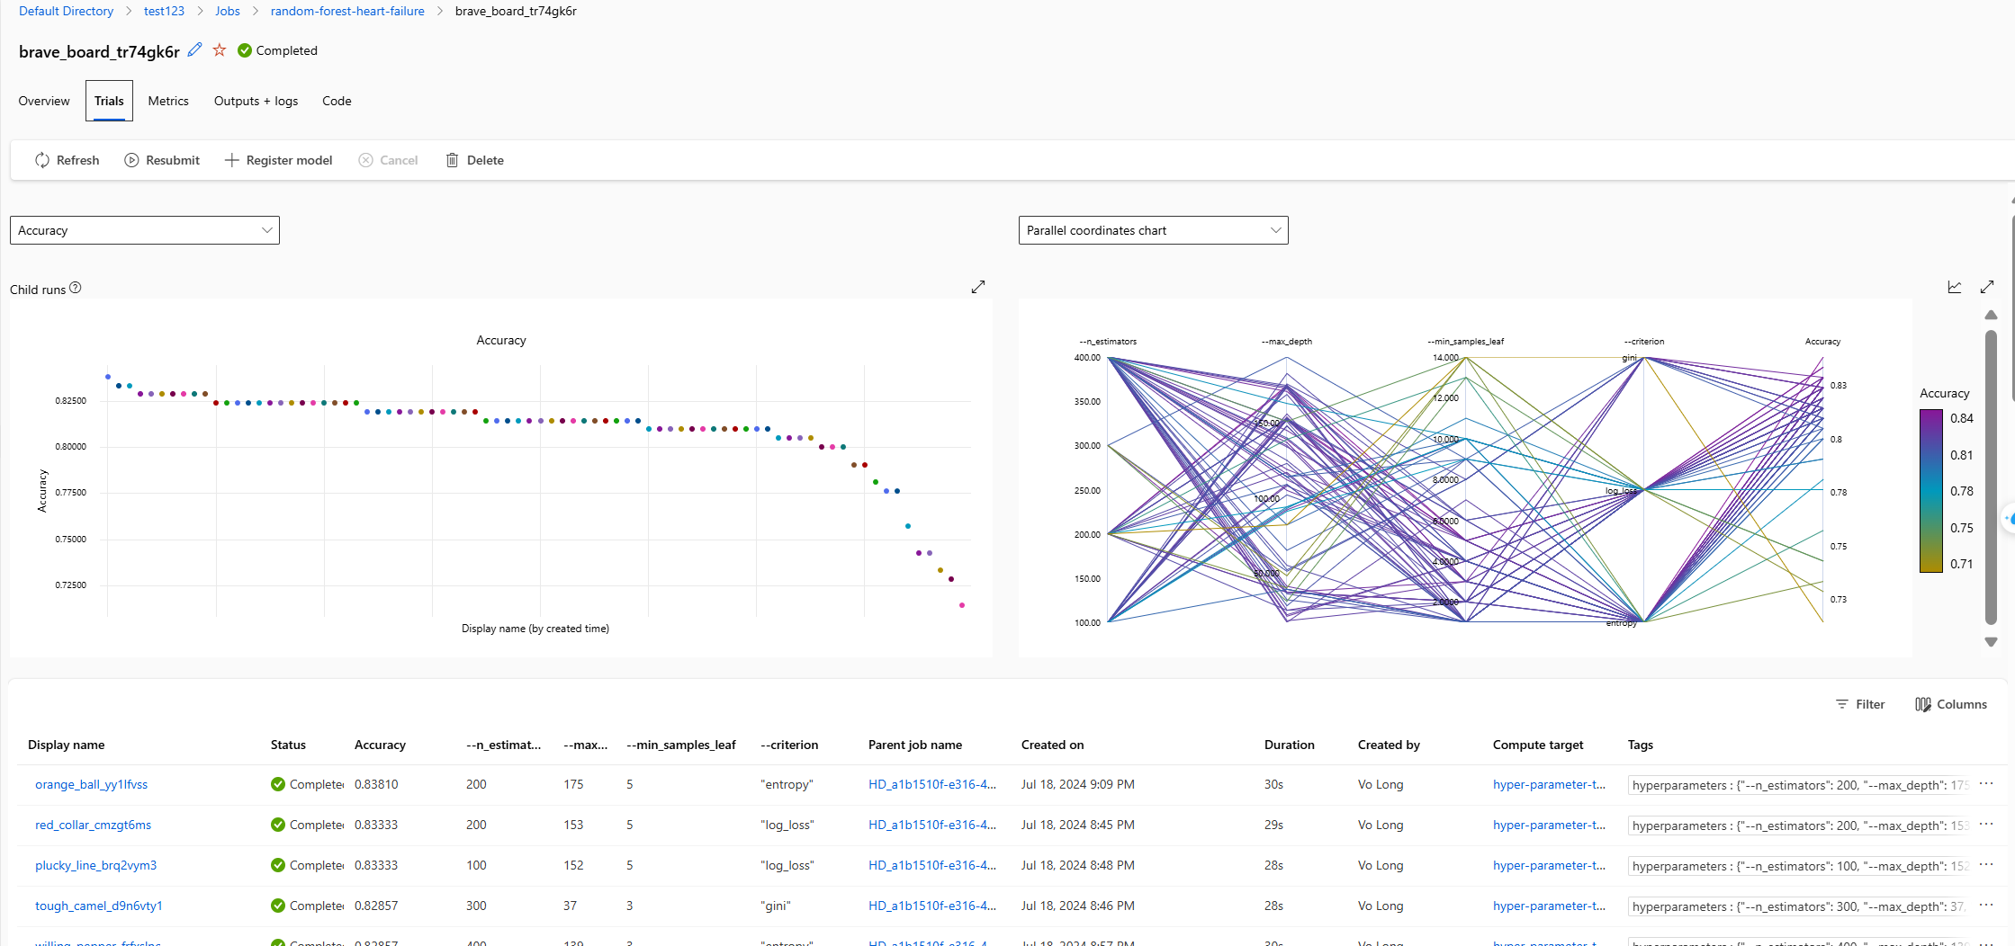Click accuracy value 0.83810
The image size is (2015, 946).
376,784
